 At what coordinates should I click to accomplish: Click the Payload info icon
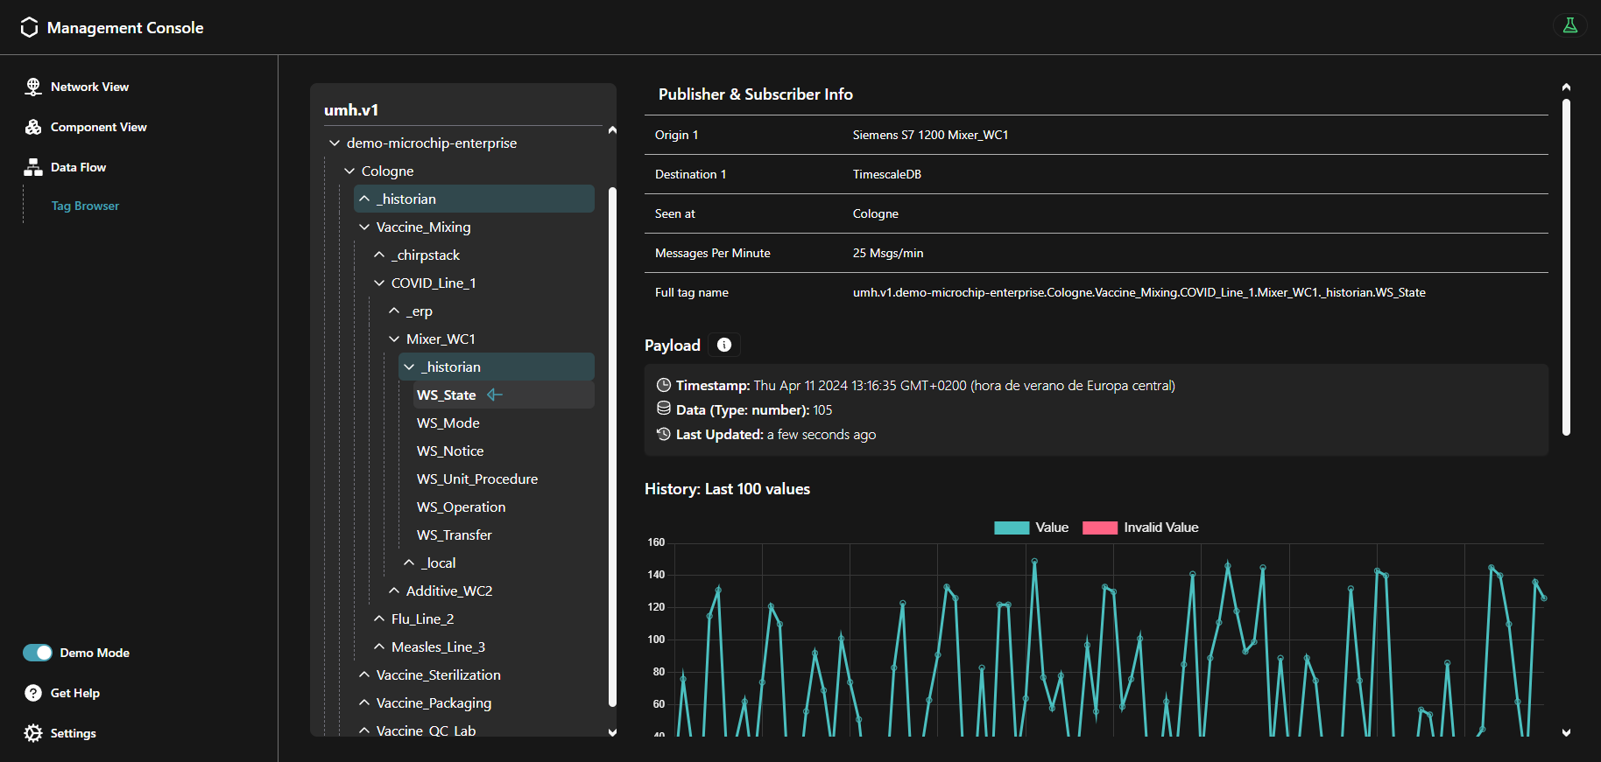point(724,345)
